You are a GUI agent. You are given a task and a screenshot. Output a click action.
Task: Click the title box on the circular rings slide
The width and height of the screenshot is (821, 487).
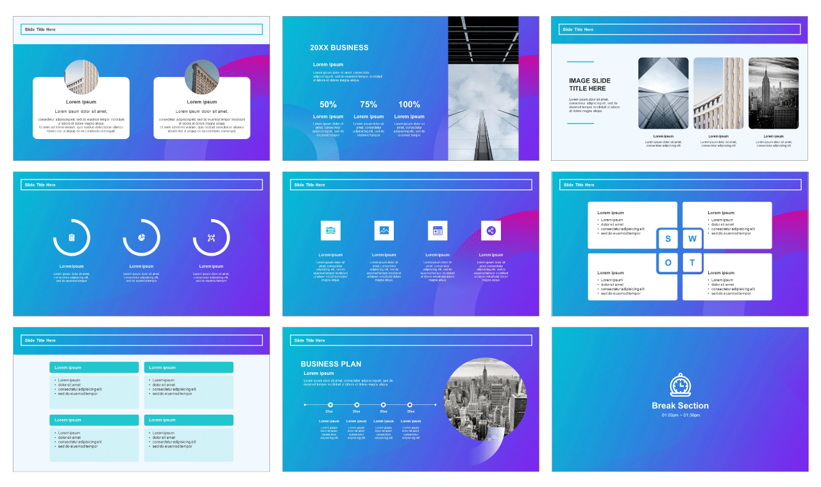[142, 185]
